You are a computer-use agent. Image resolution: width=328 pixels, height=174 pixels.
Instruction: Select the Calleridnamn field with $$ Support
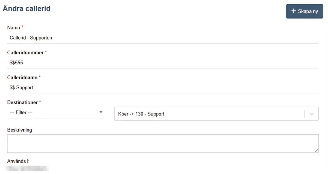pos(163,88)
